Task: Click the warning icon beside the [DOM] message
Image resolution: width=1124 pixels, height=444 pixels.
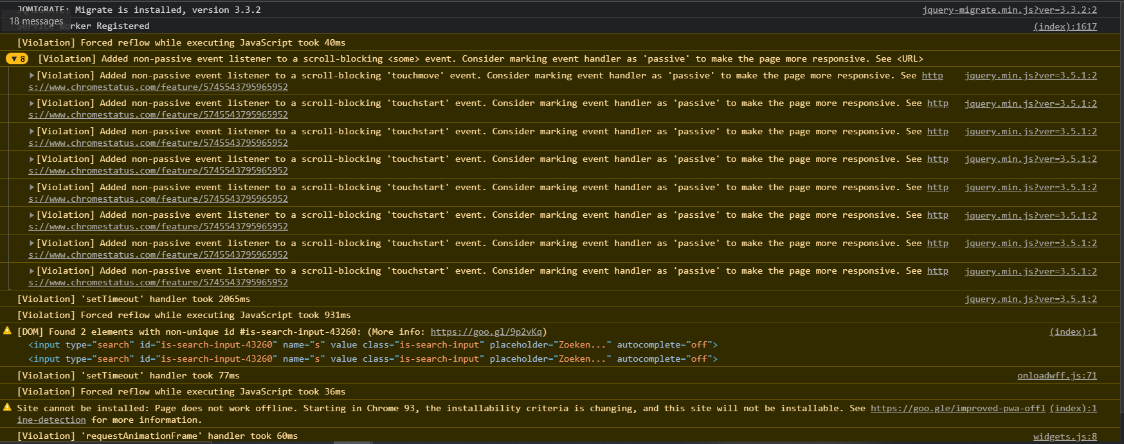Action: tap(8, 331)
